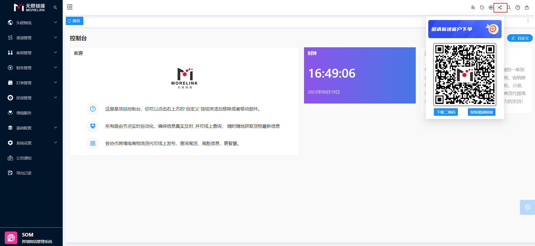
Task: Click the 欢迎 card title
Action: point(78,53)
